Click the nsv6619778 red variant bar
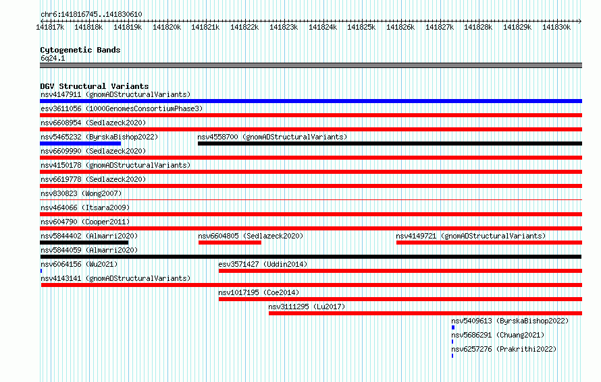The height and width of the screenshot is (382, 601). [x=311, y=186]
